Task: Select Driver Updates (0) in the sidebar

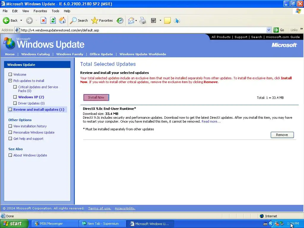Action: 31,103
